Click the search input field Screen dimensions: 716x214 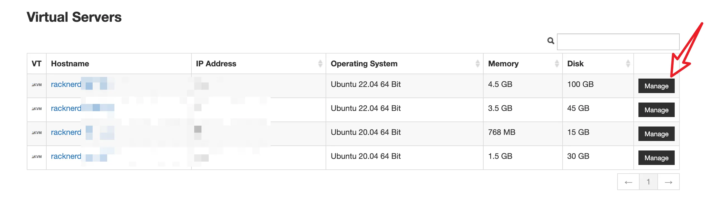click(618, 41)
